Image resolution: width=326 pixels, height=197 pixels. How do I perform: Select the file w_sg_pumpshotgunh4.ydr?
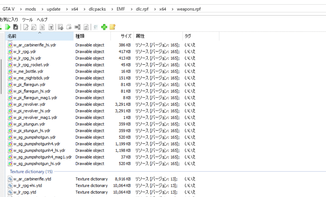[x=37, y=144]
